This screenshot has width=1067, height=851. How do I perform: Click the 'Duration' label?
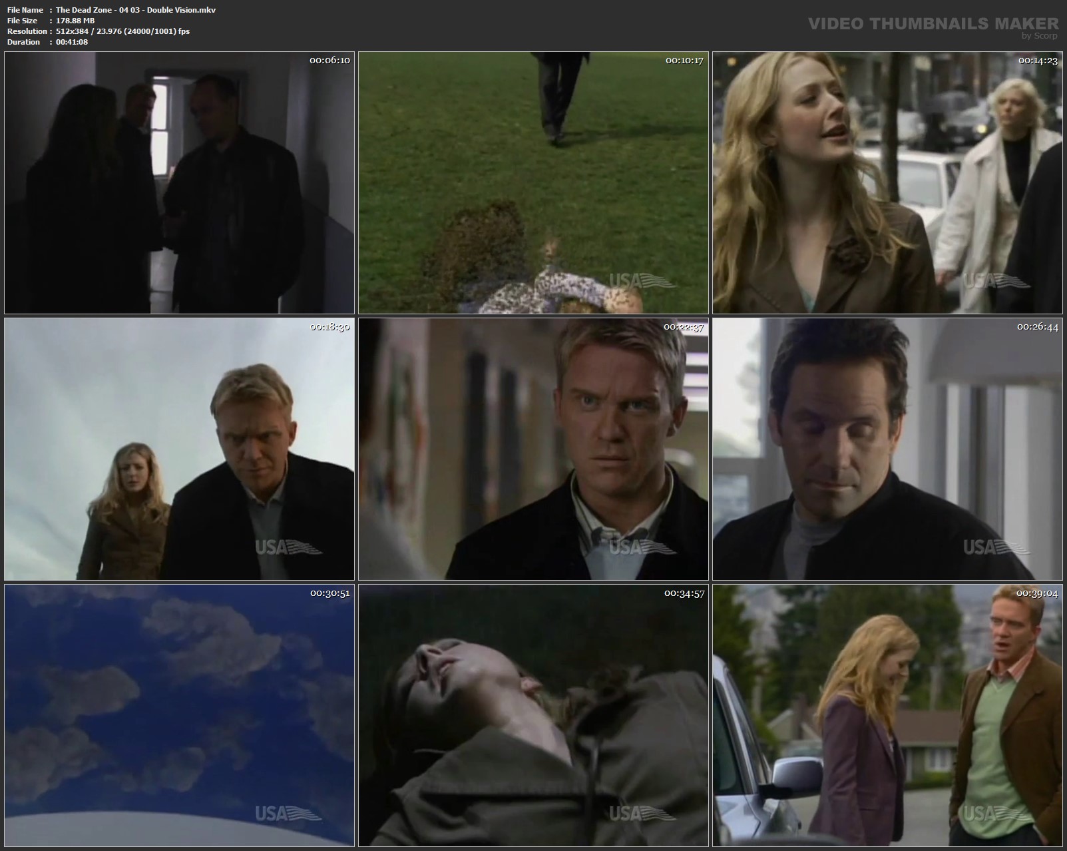(x=23, y=42)
